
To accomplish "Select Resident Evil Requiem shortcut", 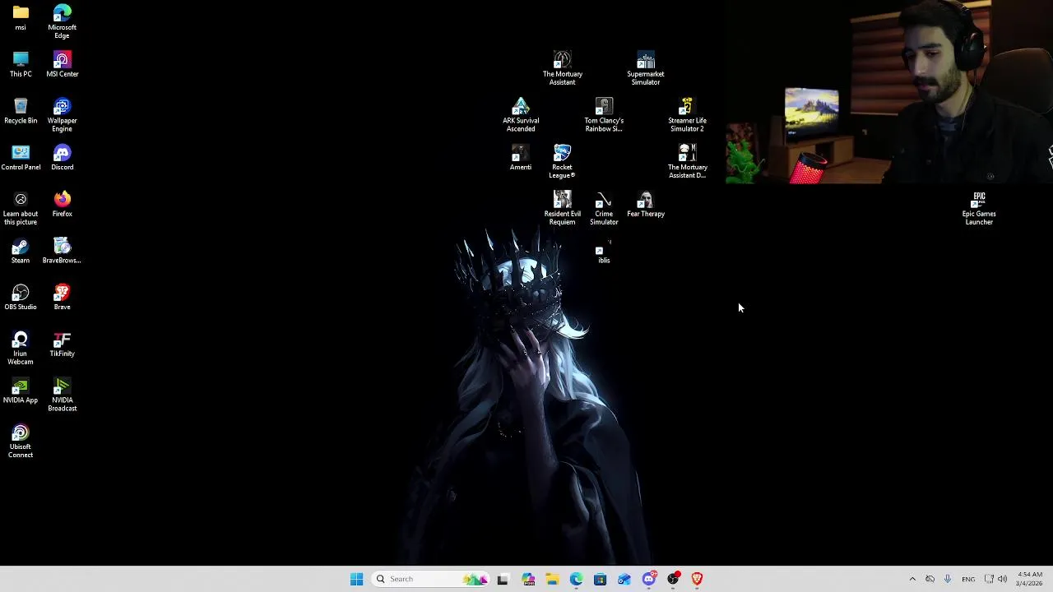I will (563, 208).
